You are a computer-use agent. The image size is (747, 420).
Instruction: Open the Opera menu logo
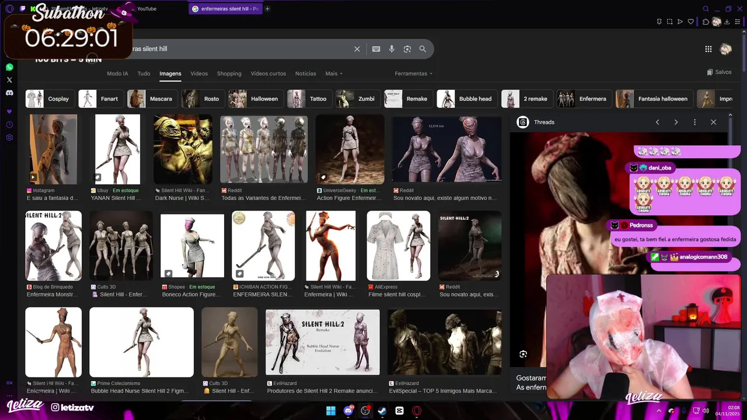(9, 9)
